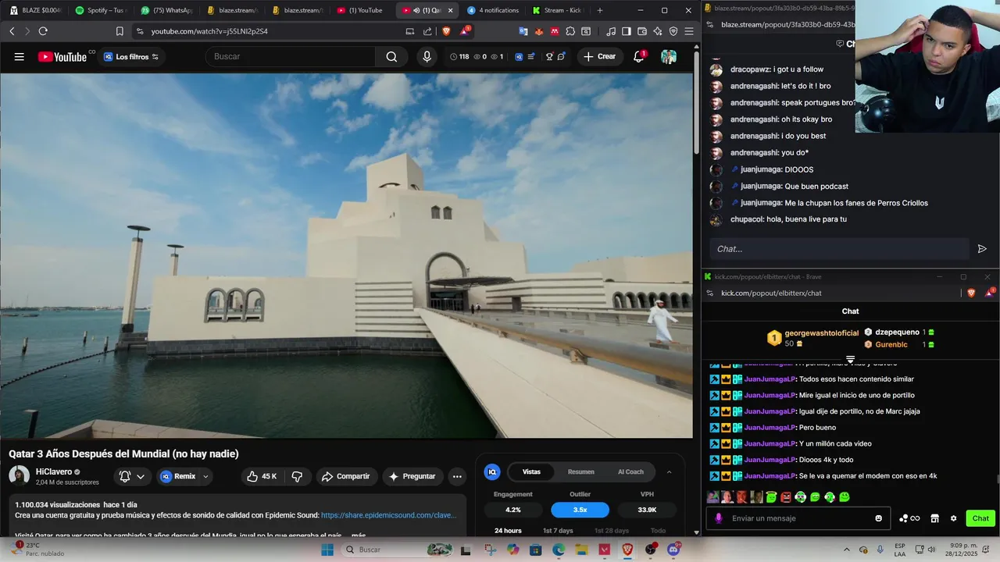
Task: Click the Preguntar button
Action: tap(412, 476)
